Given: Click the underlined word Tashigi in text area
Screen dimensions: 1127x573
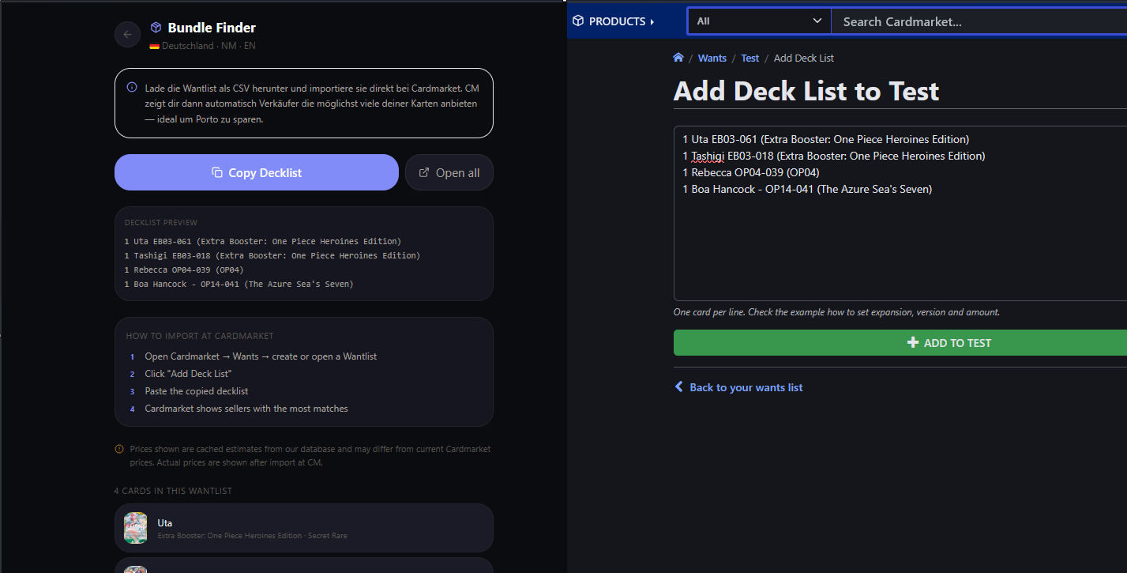Looking at the screenshot, I should click(x=708, y=156).
